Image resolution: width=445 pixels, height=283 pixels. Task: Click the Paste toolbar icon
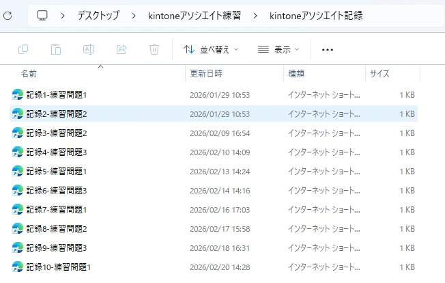56,49
